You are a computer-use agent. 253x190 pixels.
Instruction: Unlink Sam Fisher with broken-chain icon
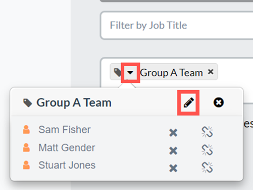pos(207,132)
